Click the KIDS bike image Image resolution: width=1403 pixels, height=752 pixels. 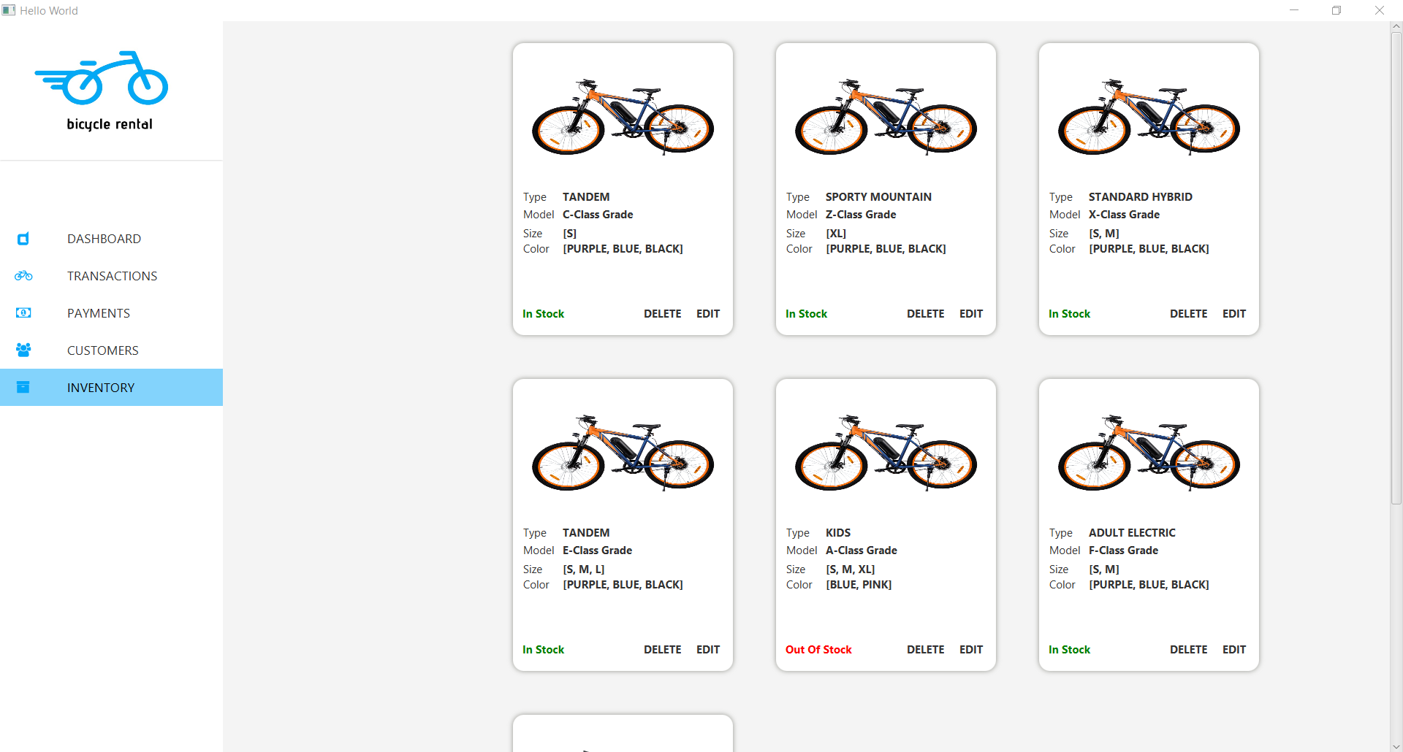[x=886, y=453]
